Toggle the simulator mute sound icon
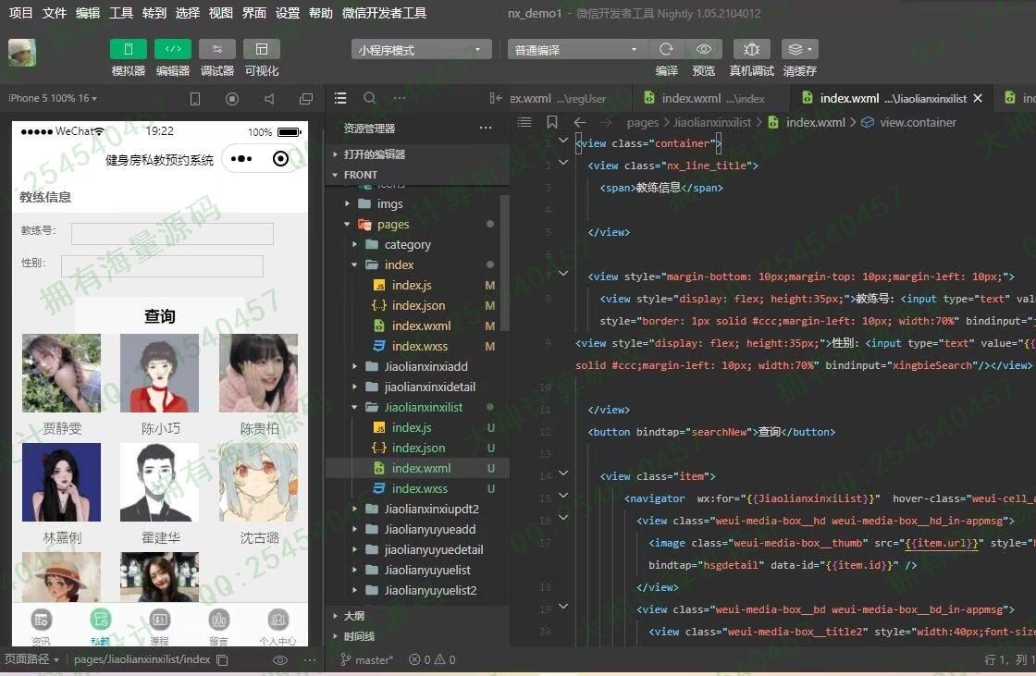This screenshot has width=1036, height=676. 269,98
